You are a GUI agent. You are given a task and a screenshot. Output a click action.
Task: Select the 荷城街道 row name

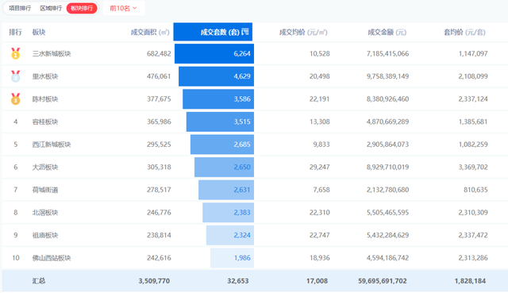coord(45,190)
